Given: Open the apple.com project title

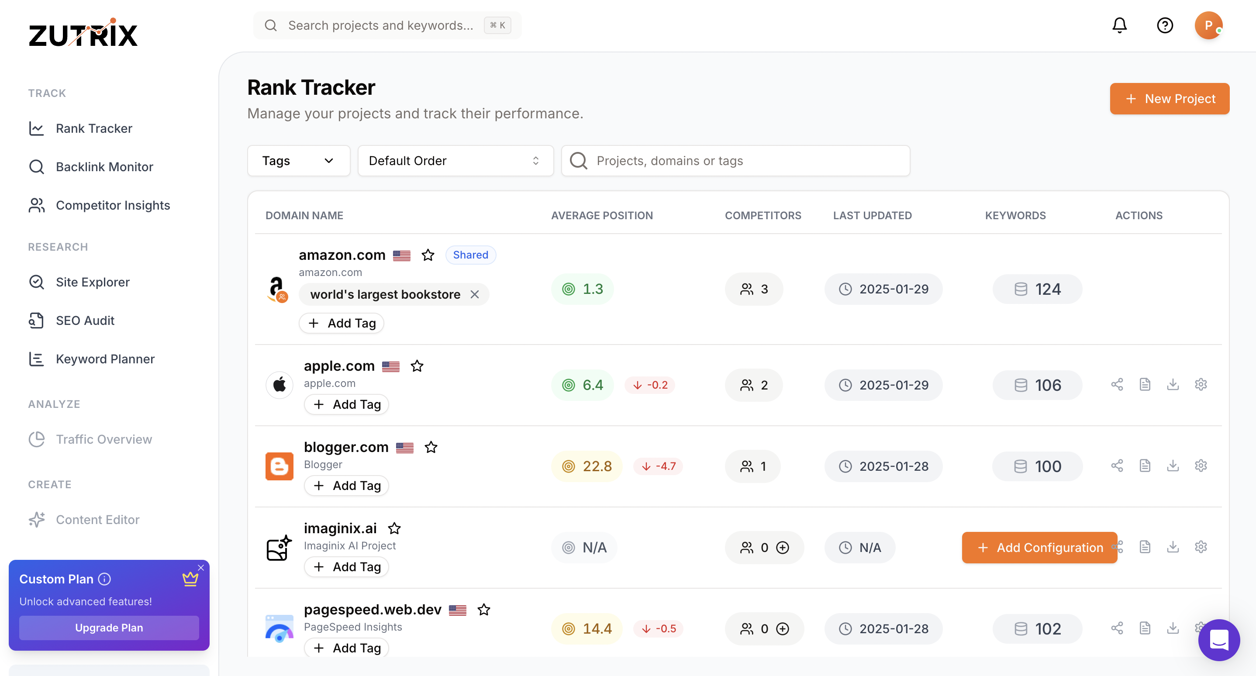Looking at the screenshot, I should point(339,366).
